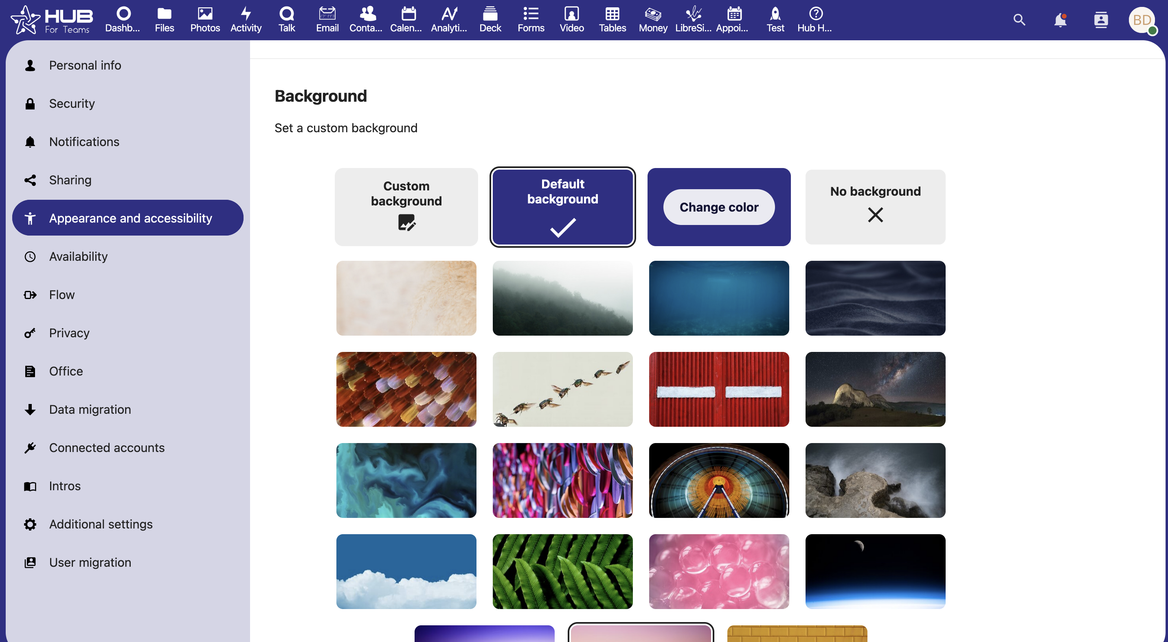Pick the spinning ferris wheel background

click(x=719, y=480)
